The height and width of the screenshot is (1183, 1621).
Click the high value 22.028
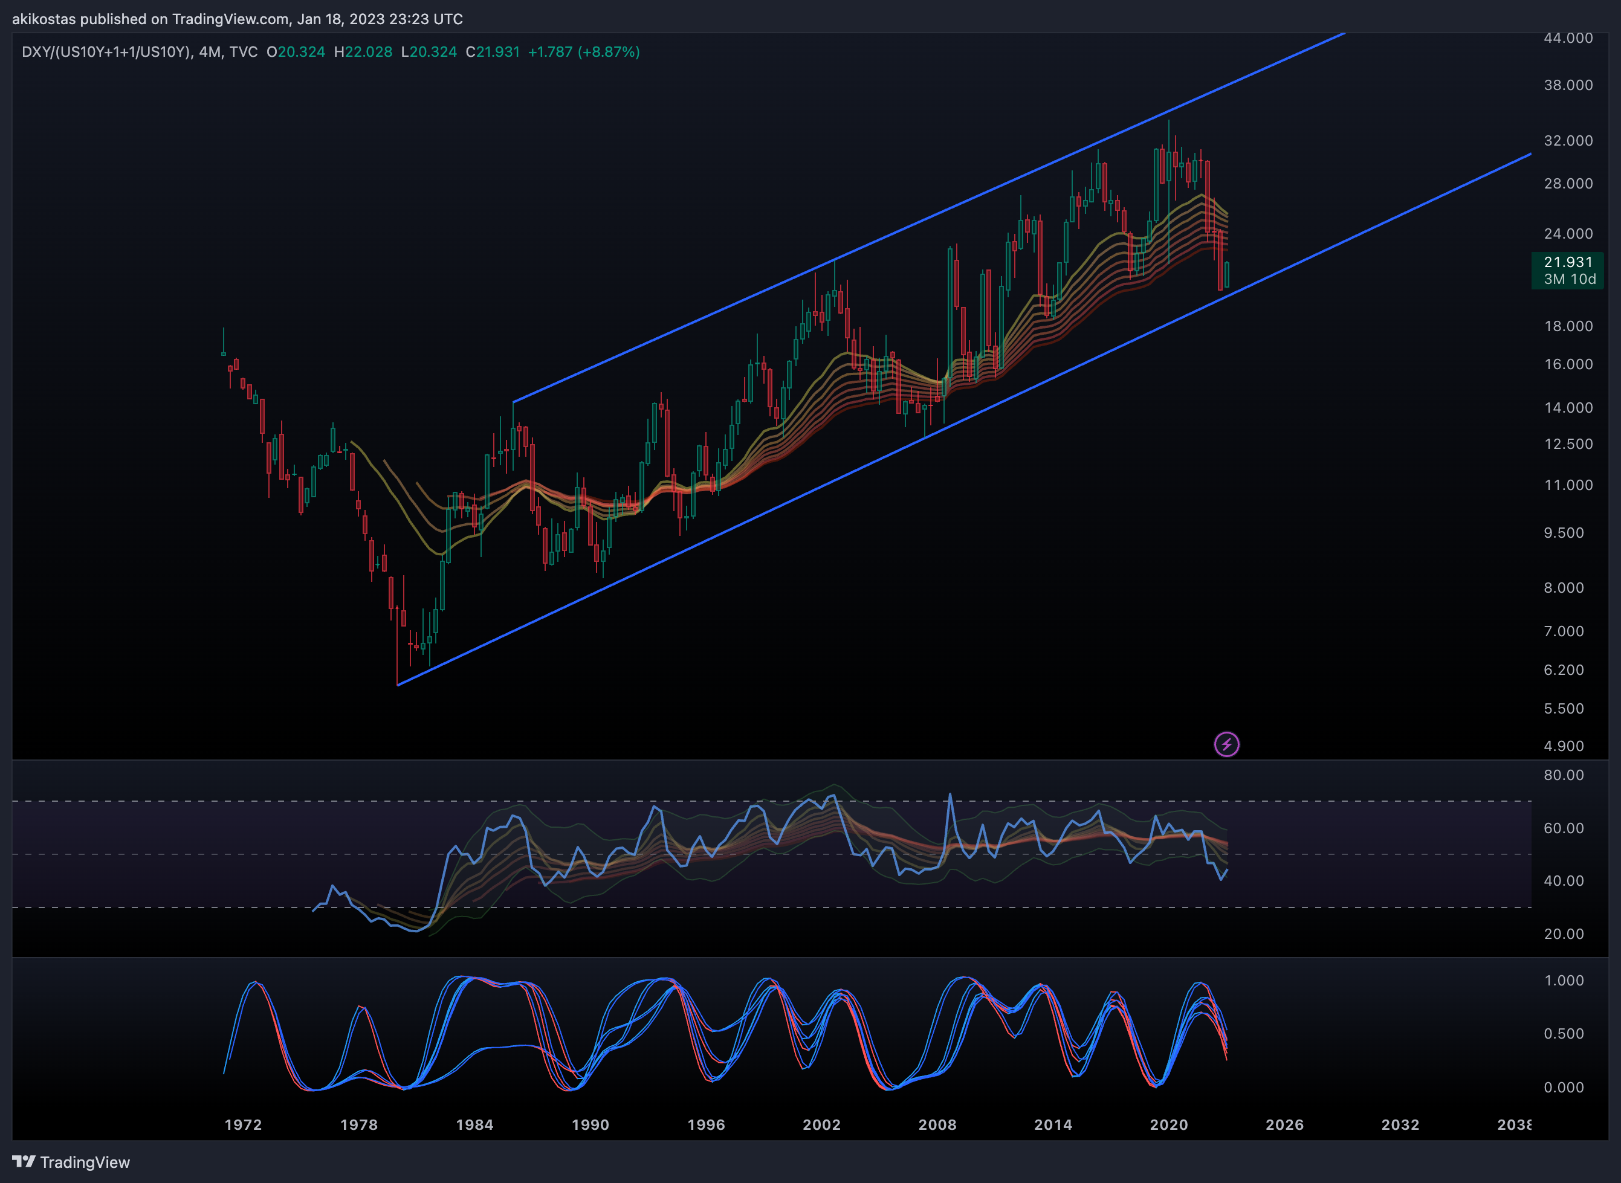pos(369,53)
